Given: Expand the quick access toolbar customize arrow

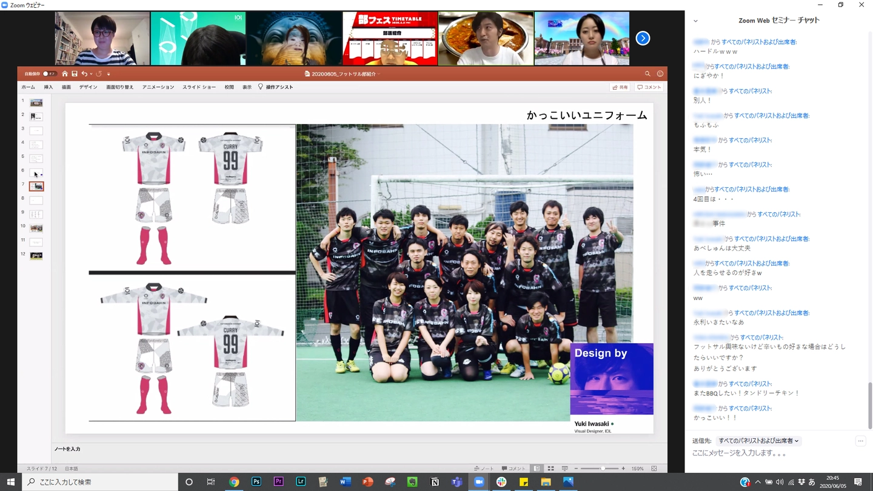Looking at the screenshot, I should (x=109, y=74).
